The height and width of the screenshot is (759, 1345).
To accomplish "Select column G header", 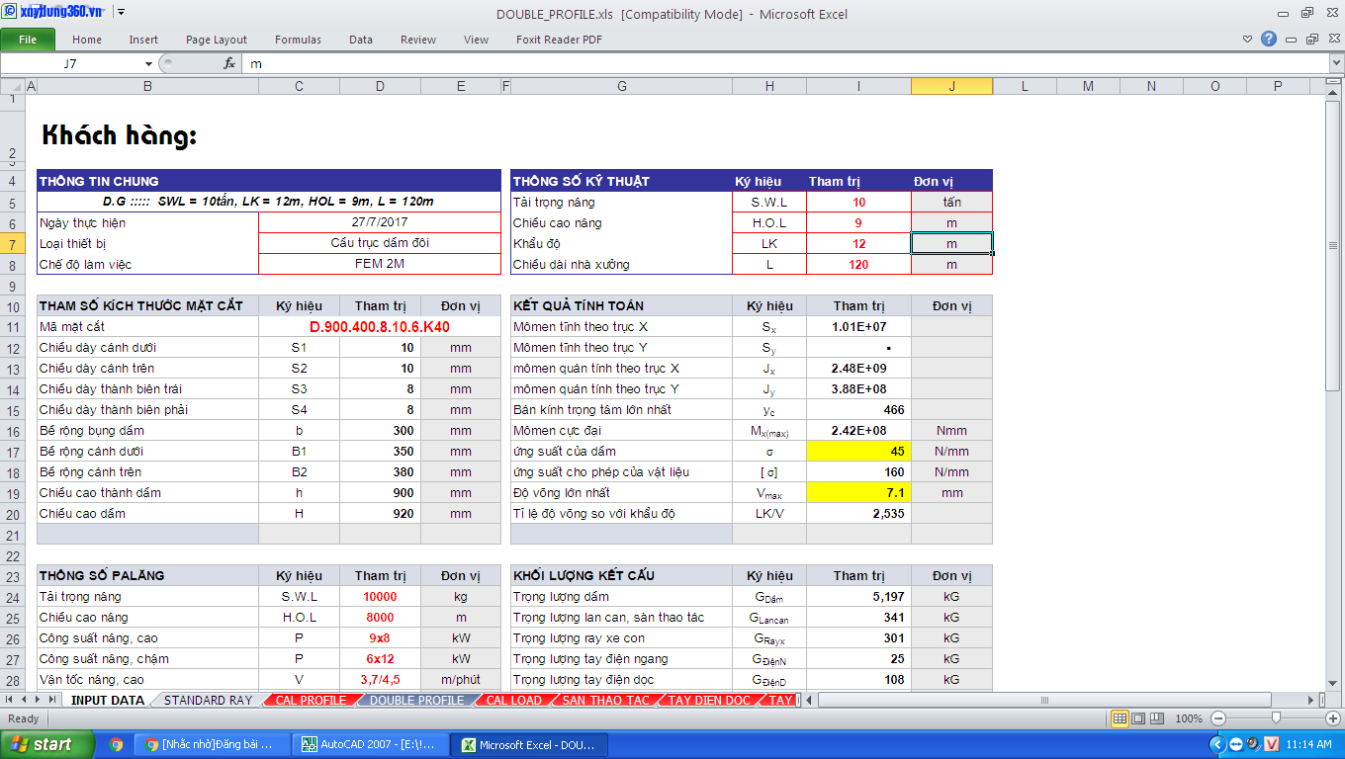I will tap(621, 86).
